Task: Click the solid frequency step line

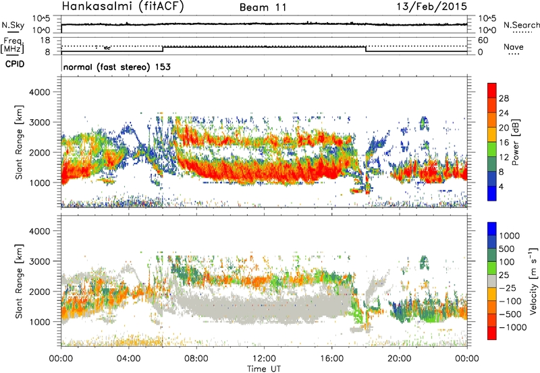Action: pos(264,46)
